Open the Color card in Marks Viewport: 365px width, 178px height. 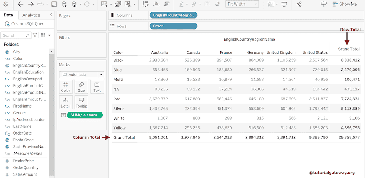[x=66, y=87]
